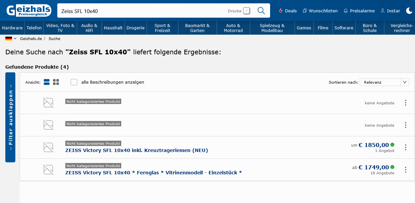Click the magnifying glass search icon
Viewport: 415px width, 203px height.
(261, 11)
